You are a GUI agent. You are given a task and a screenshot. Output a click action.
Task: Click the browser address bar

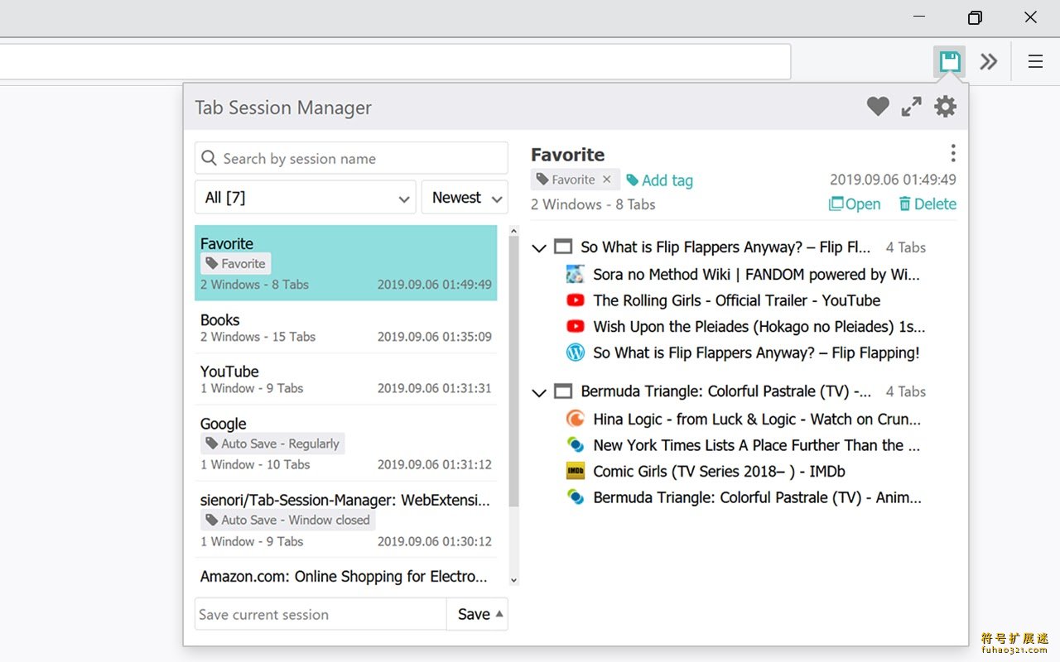point(395,61)
